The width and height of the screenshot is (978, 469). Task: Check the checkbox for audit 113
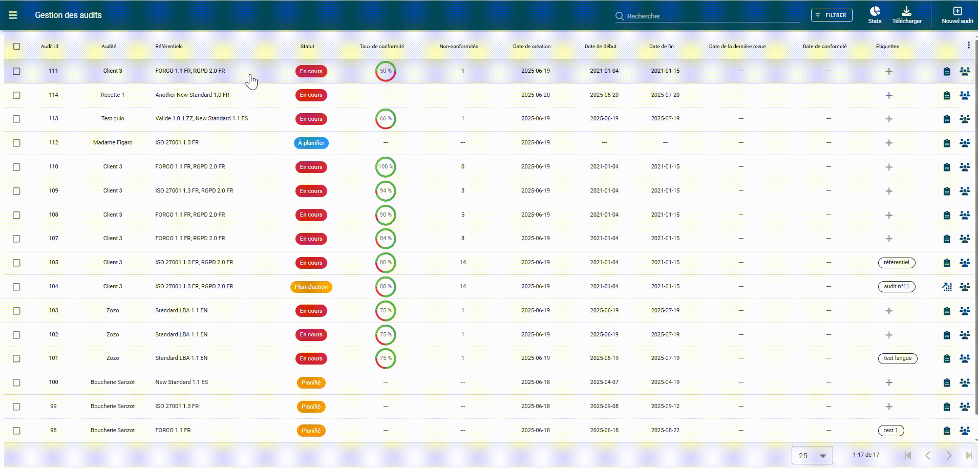click(x=17, y=119)
